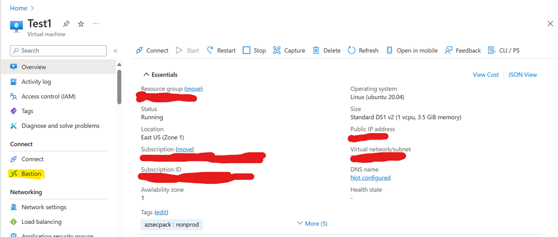Close the Test1 blade with X
Image resolution: width=558 pixels, height=237 pixels.
point(550,23)
